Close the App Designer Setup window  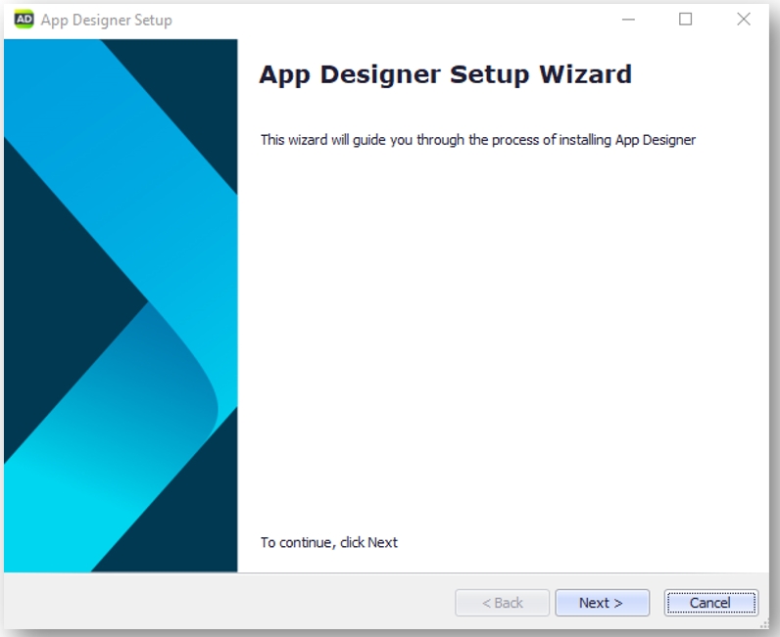(744, 20)
